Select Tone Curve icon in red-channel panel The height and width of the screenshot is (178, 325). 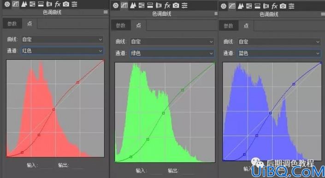[16, 4]
